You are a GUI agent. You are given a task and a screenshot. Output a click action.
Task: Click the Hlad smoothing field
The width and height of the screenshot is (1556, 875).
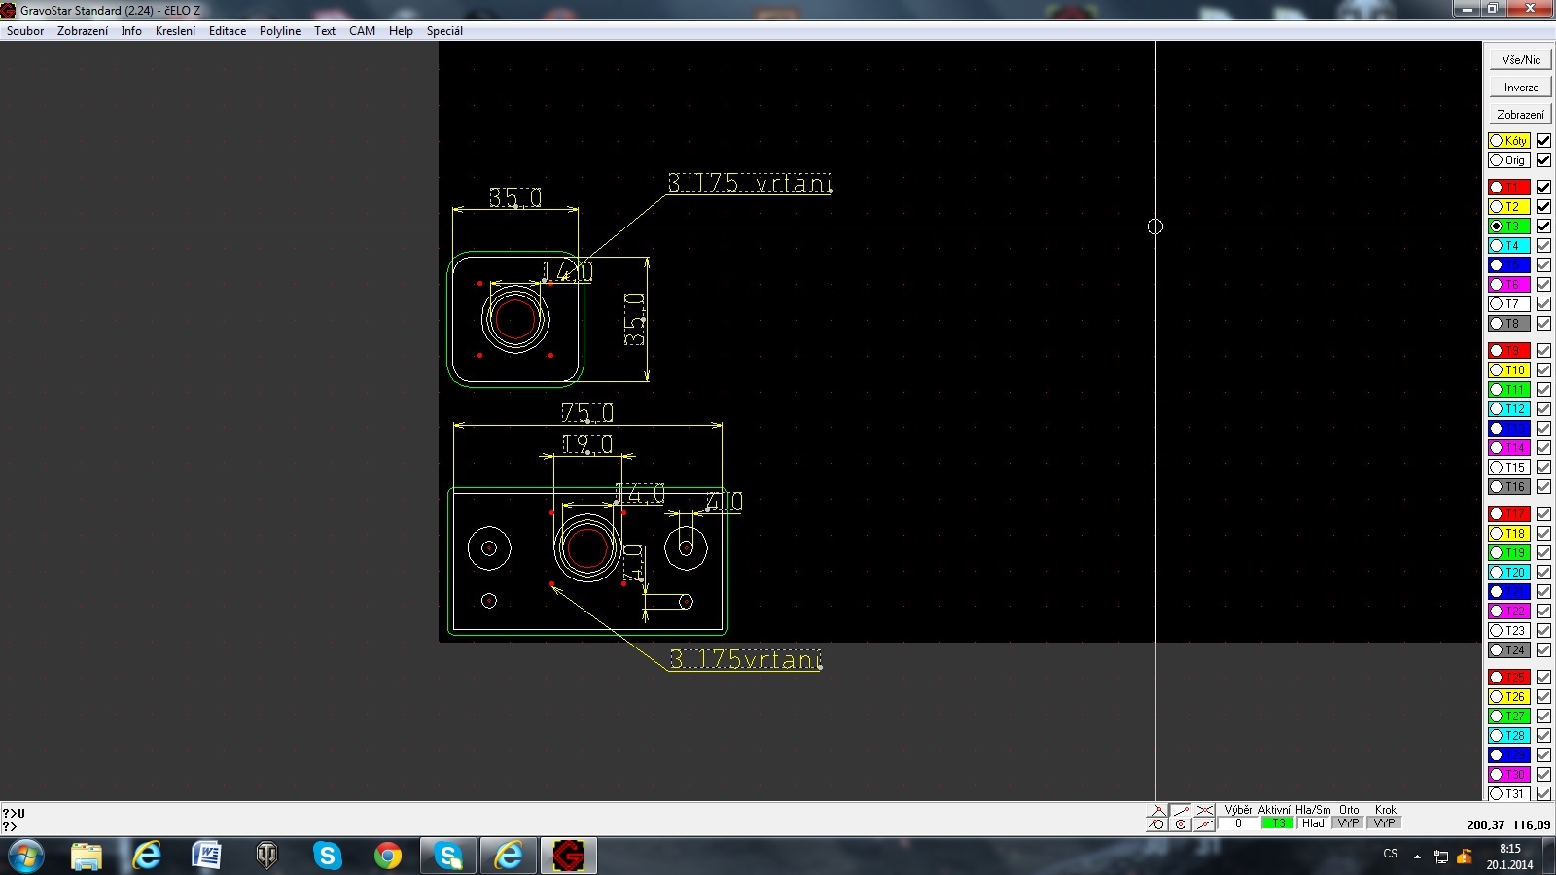click(x=1313, y=823)
